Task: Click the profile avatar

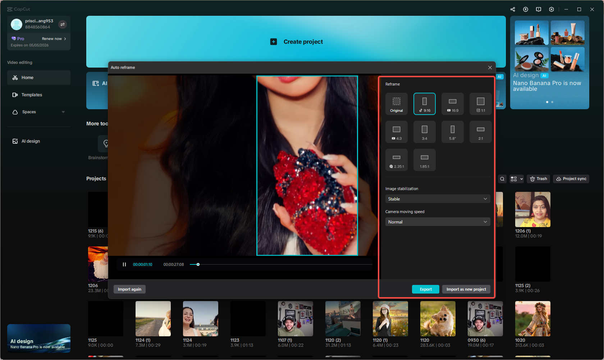Action: click(17, 24)
